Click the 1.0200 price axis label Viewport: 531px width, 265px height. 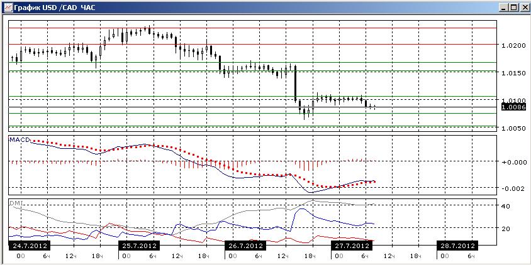(513, 45)
